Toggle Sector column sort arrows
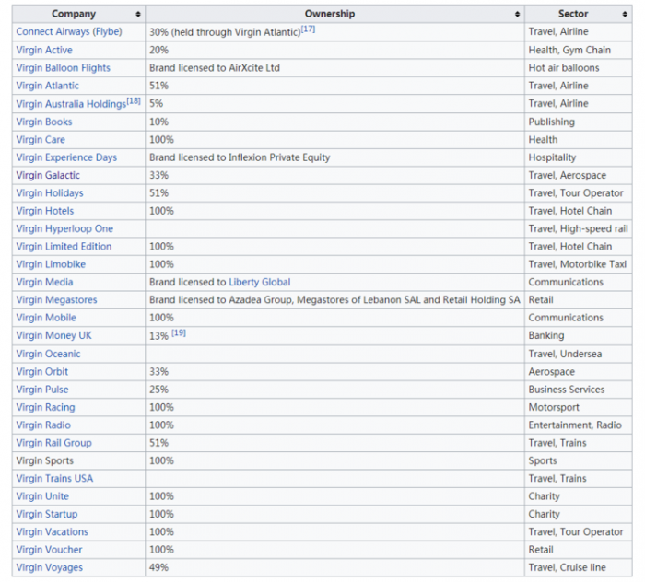The width and height of the screenshot is (645, 582). 624,15
